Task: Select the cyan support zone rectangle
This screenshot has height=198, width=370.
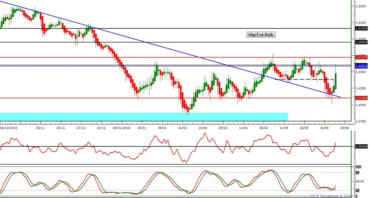Action: [x=144, y=117]
